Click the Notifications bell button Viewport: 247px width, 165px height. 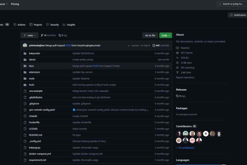pos(237,15)
